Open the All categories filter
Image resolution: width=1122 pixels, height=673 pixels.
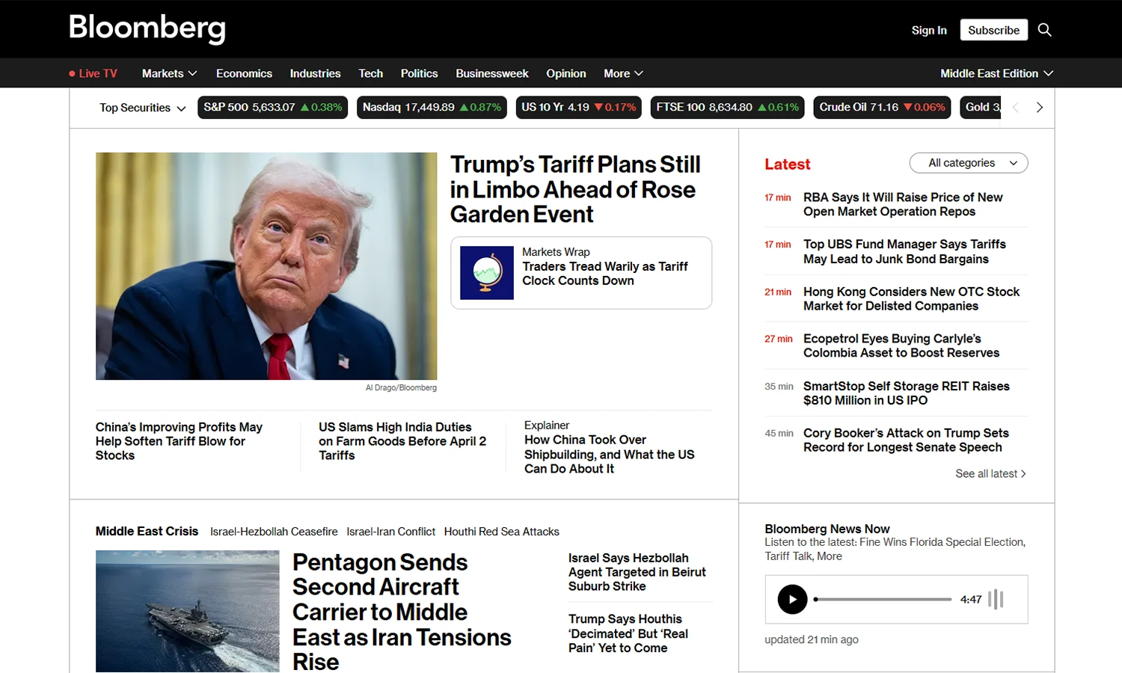969,163
